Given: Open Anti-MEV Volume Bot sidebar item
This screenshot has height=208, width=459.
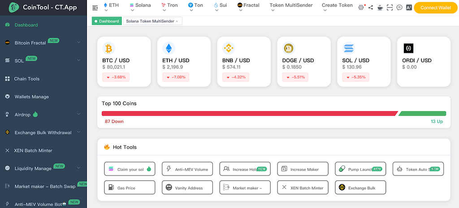Looking at the screenshot, I should tap(43, 204).
